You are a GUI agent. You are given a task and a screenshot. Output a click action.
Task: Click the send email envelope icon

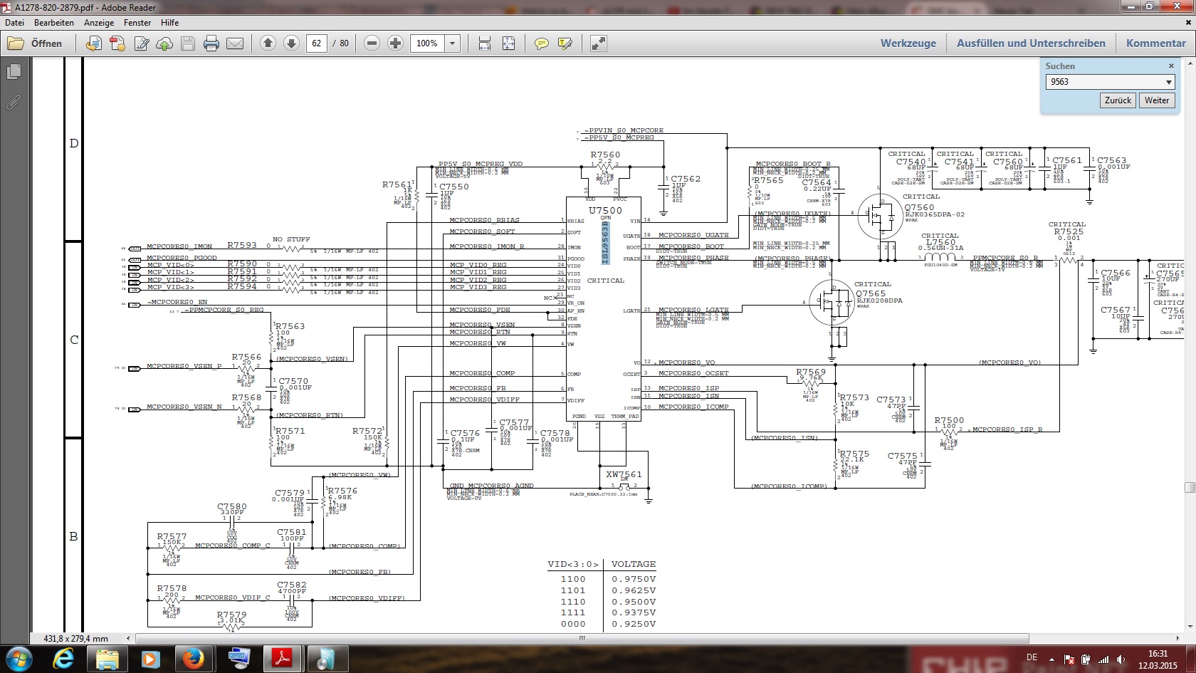(235, 43)
